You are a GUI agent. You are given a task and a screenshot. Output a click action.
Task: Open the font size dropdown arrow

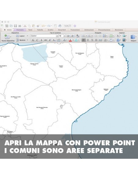pos(64,36)
